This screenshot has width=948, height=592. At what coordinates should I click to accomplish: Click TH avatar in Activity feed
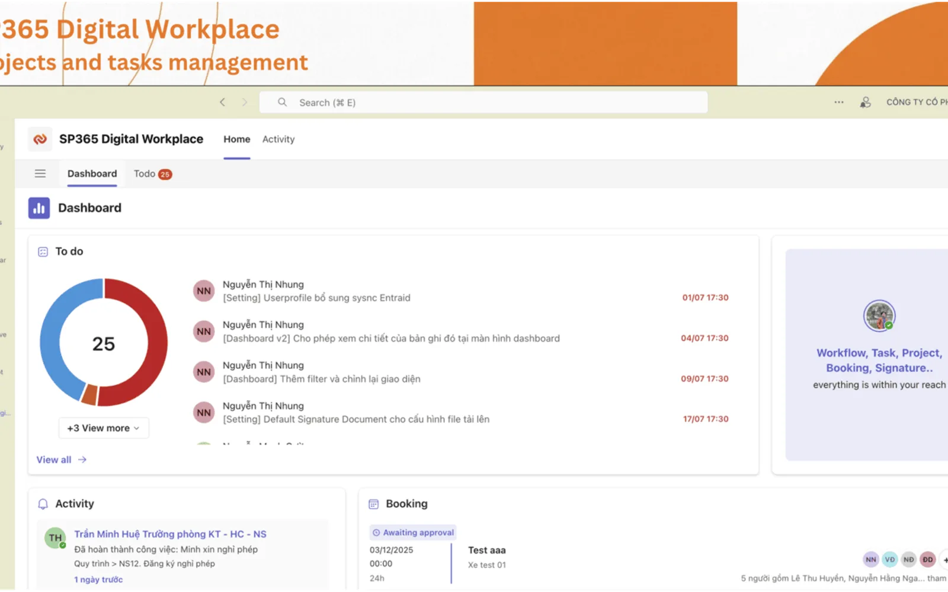tap(55, 538)
